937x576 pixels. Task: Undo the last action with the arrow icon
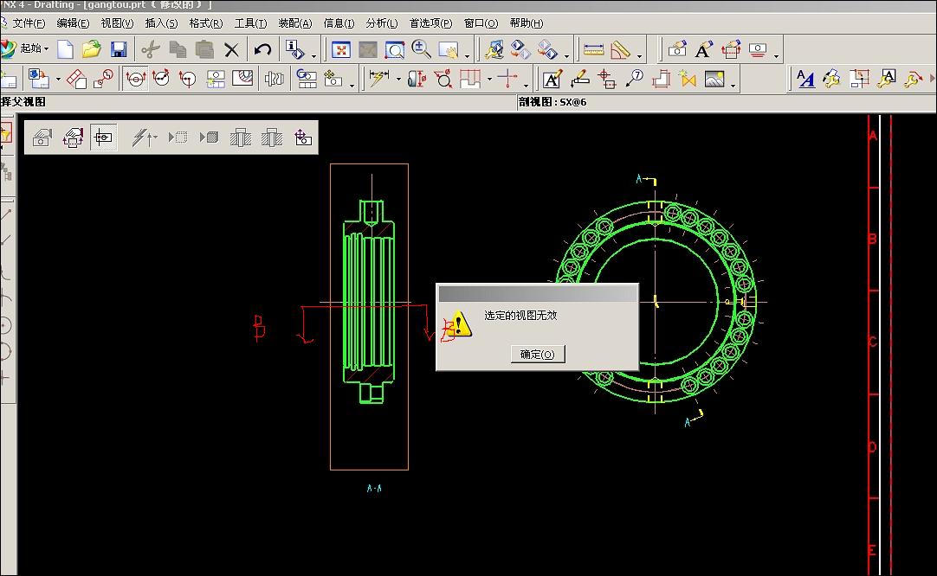point(262,49)
